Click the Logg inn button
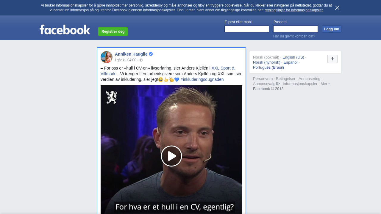 click(x=332, y=29)
